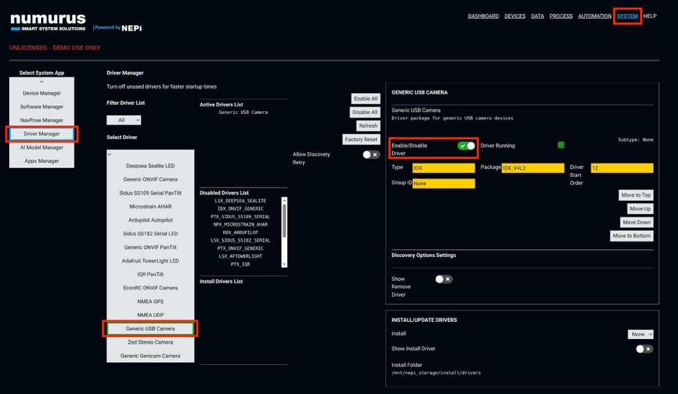This screenshot has height=394, width=678.
Task: Open the System menu
Action: 627,16
